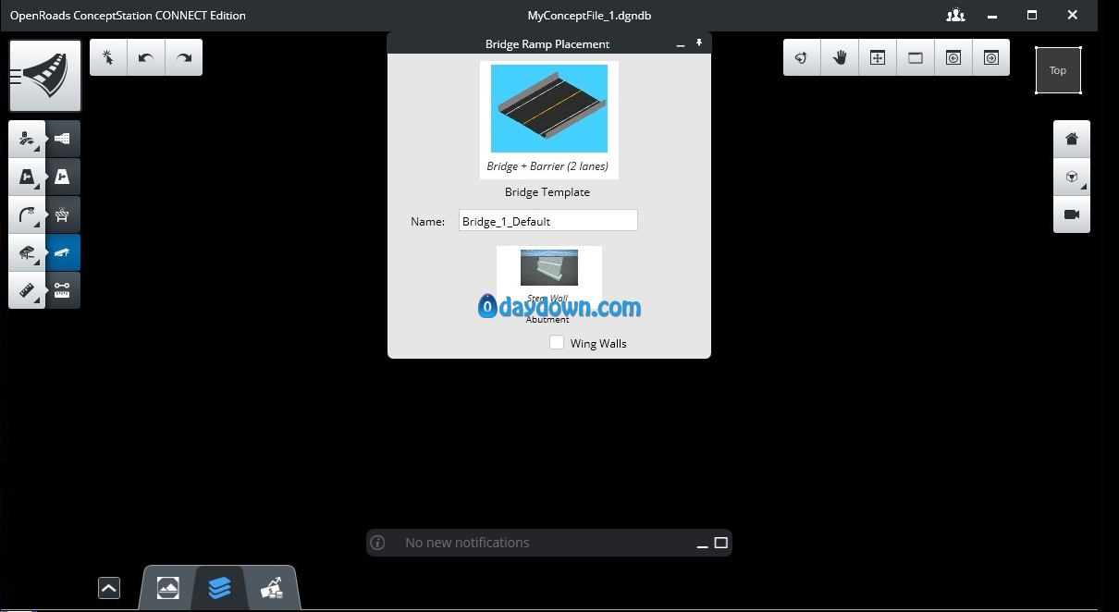The image size is (1119, 612).
Task: Open the notifications info icon
Action: tap(377, 543)
